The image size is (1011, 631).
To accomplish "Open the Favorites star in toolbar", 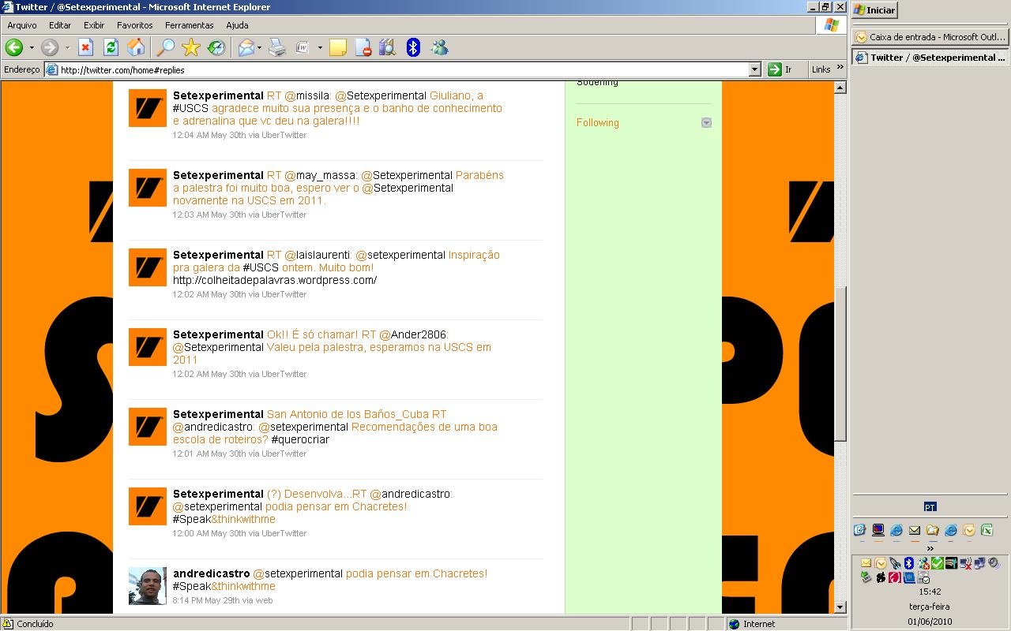I will 190,48.
